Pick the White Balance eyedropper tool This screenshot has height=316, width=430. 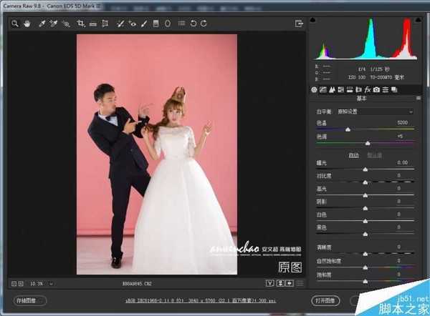point(42,24)
